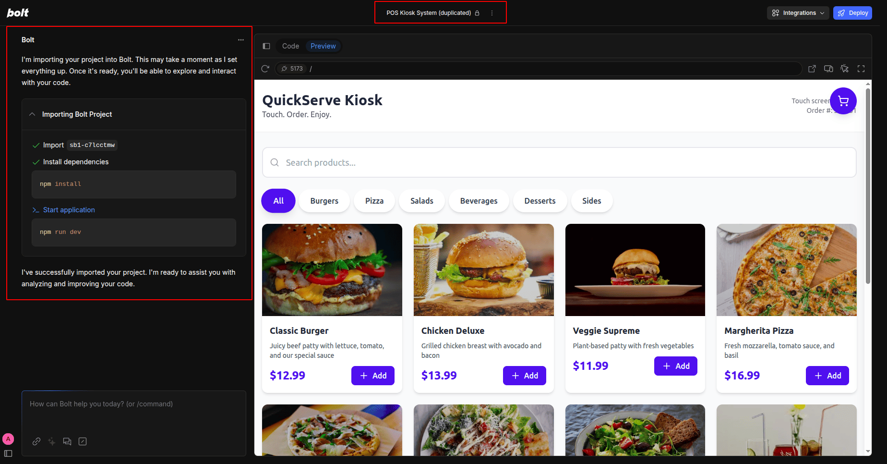Switch to the Code tab
The height and width of the screenshot is (464, 887).
pos(290,46)
